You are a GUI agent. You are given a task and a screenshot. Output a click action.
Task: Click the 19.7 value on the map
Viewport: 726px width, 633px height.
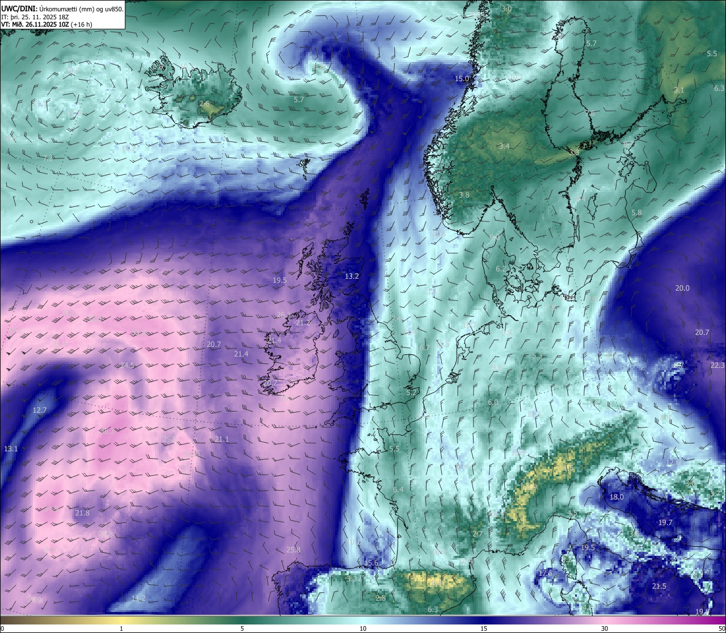coord(665,523)
